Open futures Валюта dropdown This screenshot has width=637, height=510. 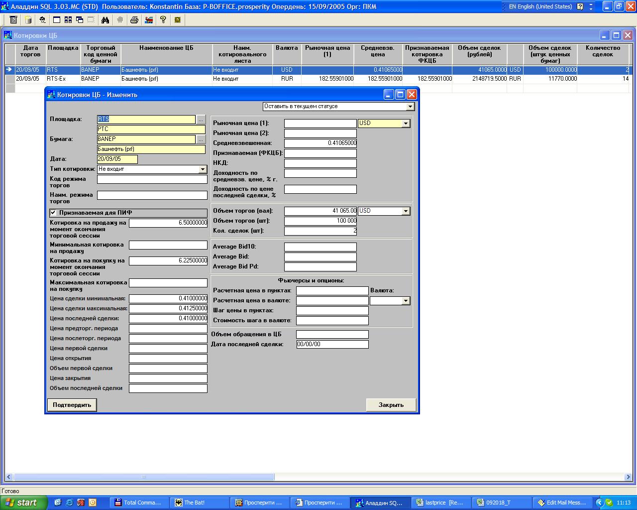[406, 301]
